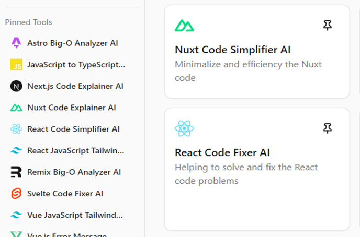Image resolution: width=360 pixels, height=237 pixels.
Task: Open React Code Simplifier AI pinned tool
Action: (x=73, y=129)
